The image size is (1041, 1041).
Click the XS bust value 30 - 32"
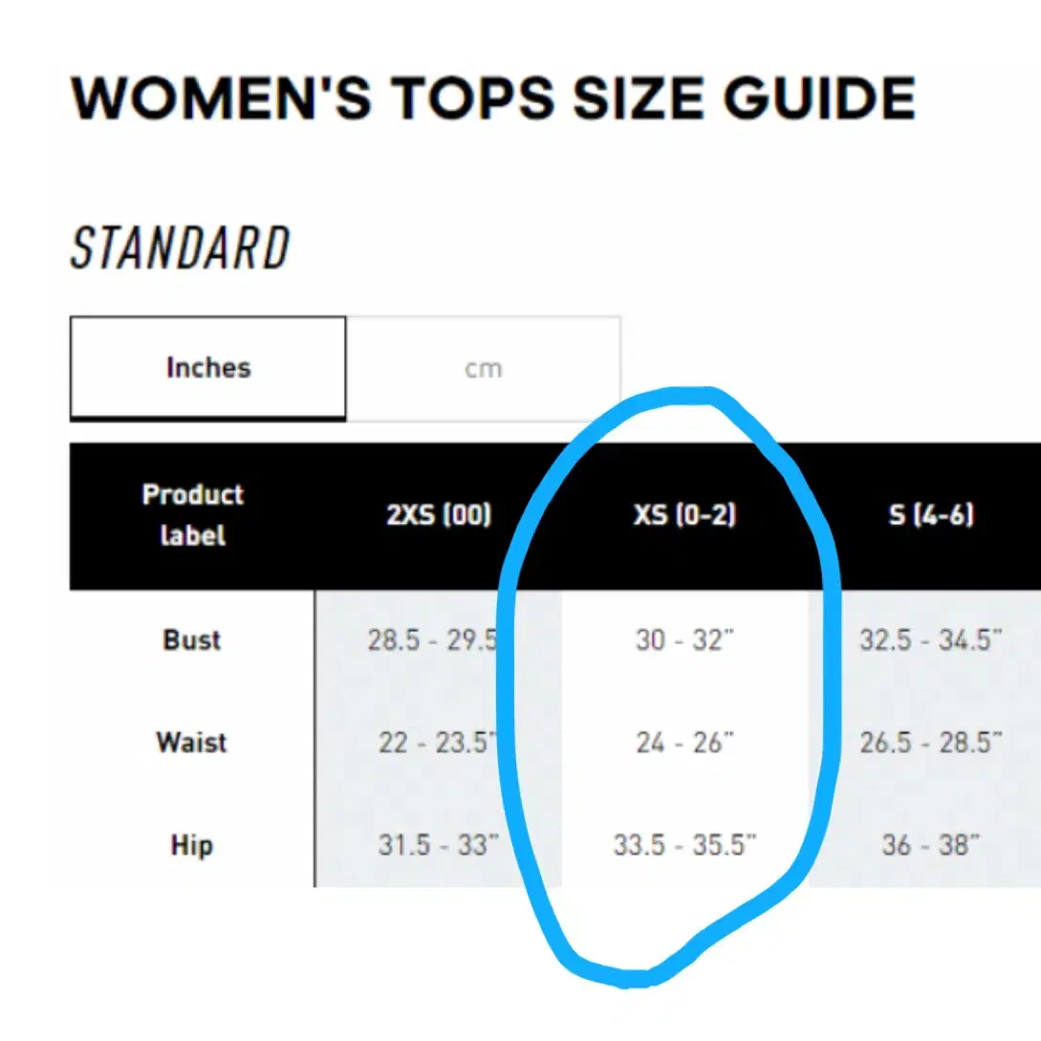click(685, 640)
